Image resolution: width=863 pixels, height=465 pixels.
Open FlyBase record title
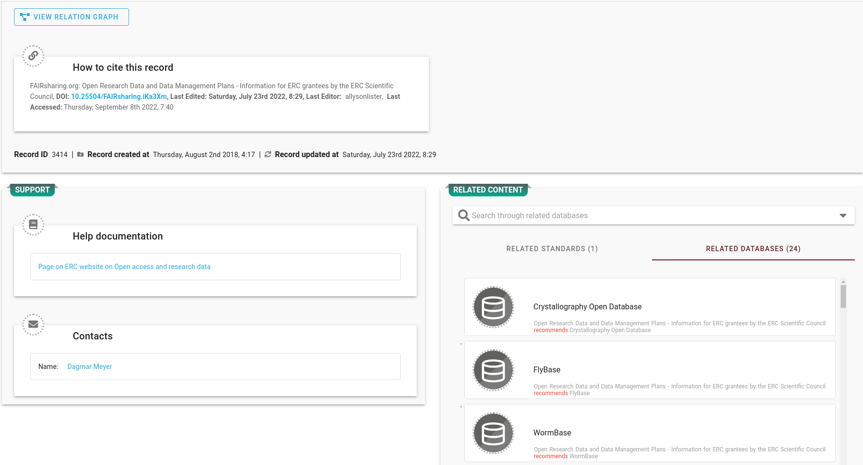click(547, 370)
